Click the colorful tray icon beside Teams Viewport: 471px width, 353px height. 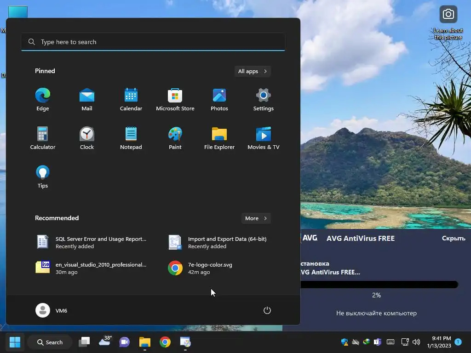[367, 342]
